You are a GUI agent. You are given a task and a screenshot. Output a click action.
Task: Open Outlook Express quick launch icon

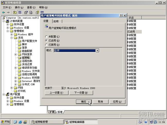pyautogui.click(x=15, y=122)
